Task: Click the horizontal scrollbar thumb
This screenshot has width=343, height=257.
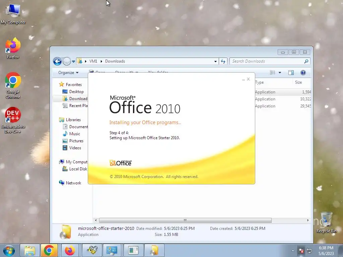Action: [185, 220]
